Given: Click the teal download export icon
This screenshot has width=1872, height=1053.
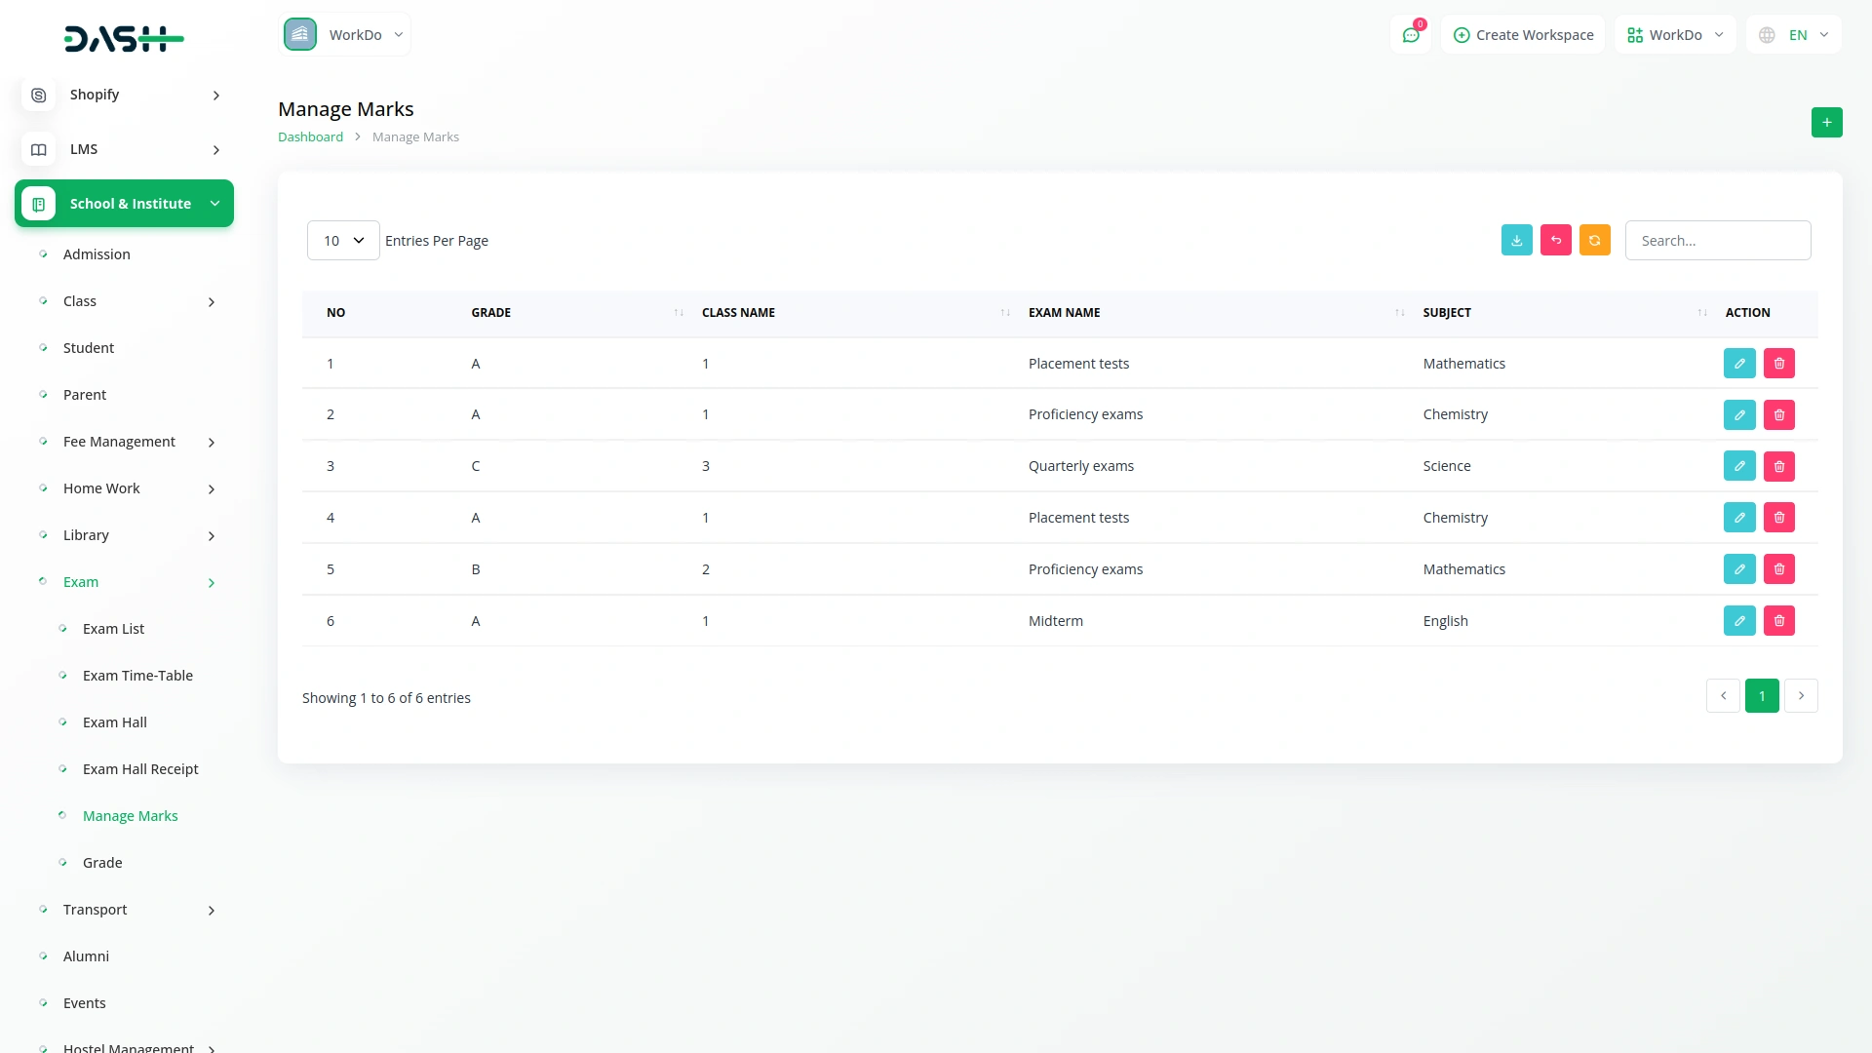Looking at the screenshot, I should 1516,240.
